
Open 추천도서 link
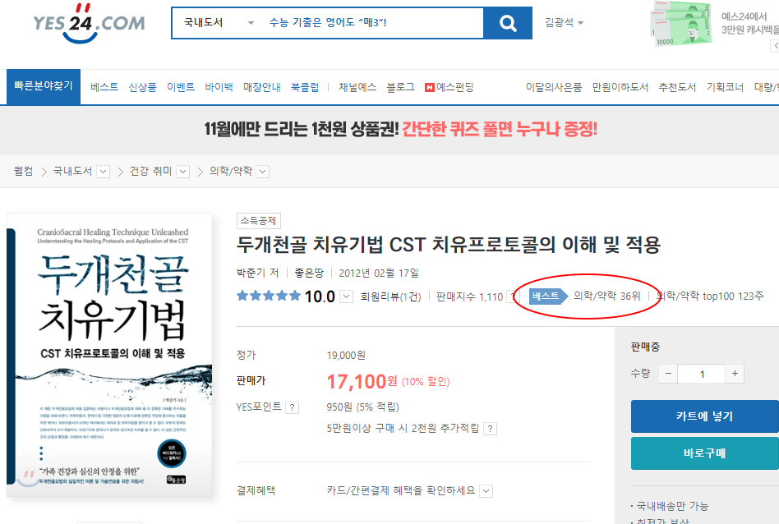pos(677,87)
